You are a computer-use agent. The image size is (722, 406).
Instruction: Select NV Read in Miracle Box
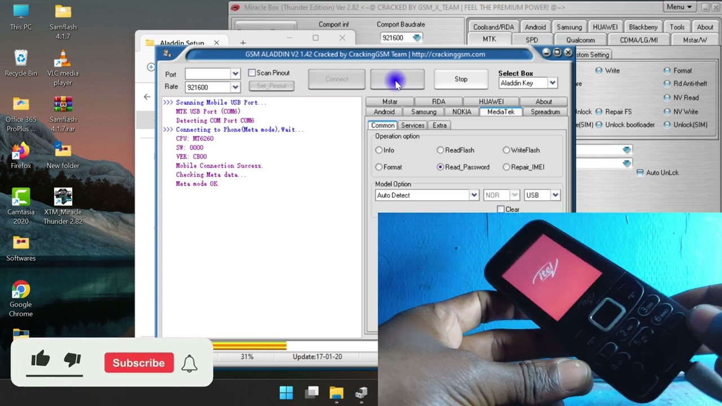(x=667, y=98)
